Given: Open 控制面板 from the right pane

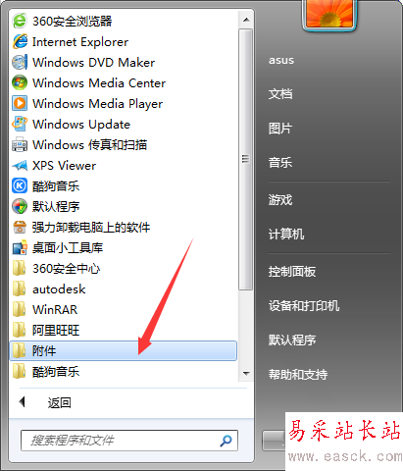Looking at the screenshot, I should 292,272.
